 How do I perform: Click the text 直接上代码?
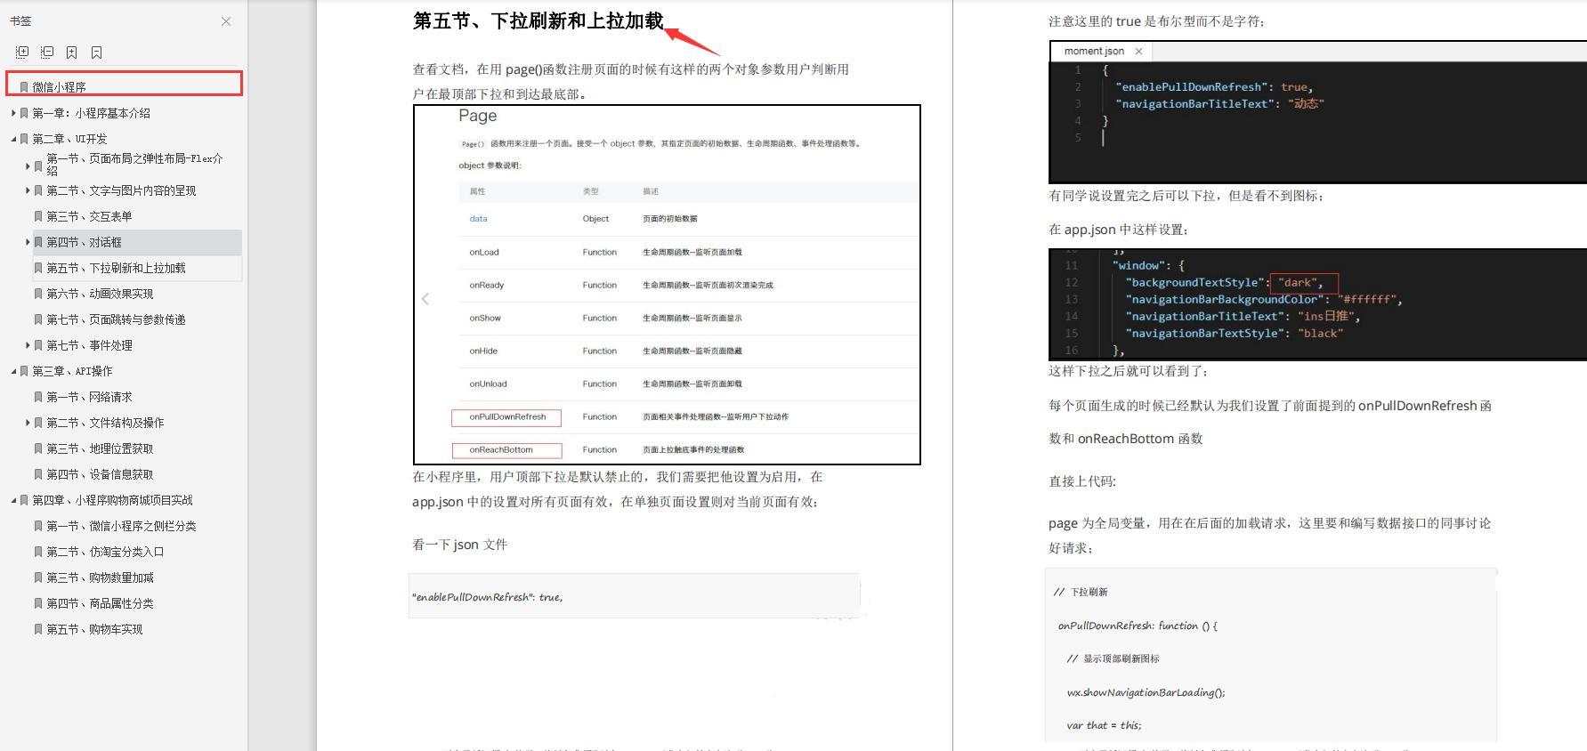[1082, 481]
